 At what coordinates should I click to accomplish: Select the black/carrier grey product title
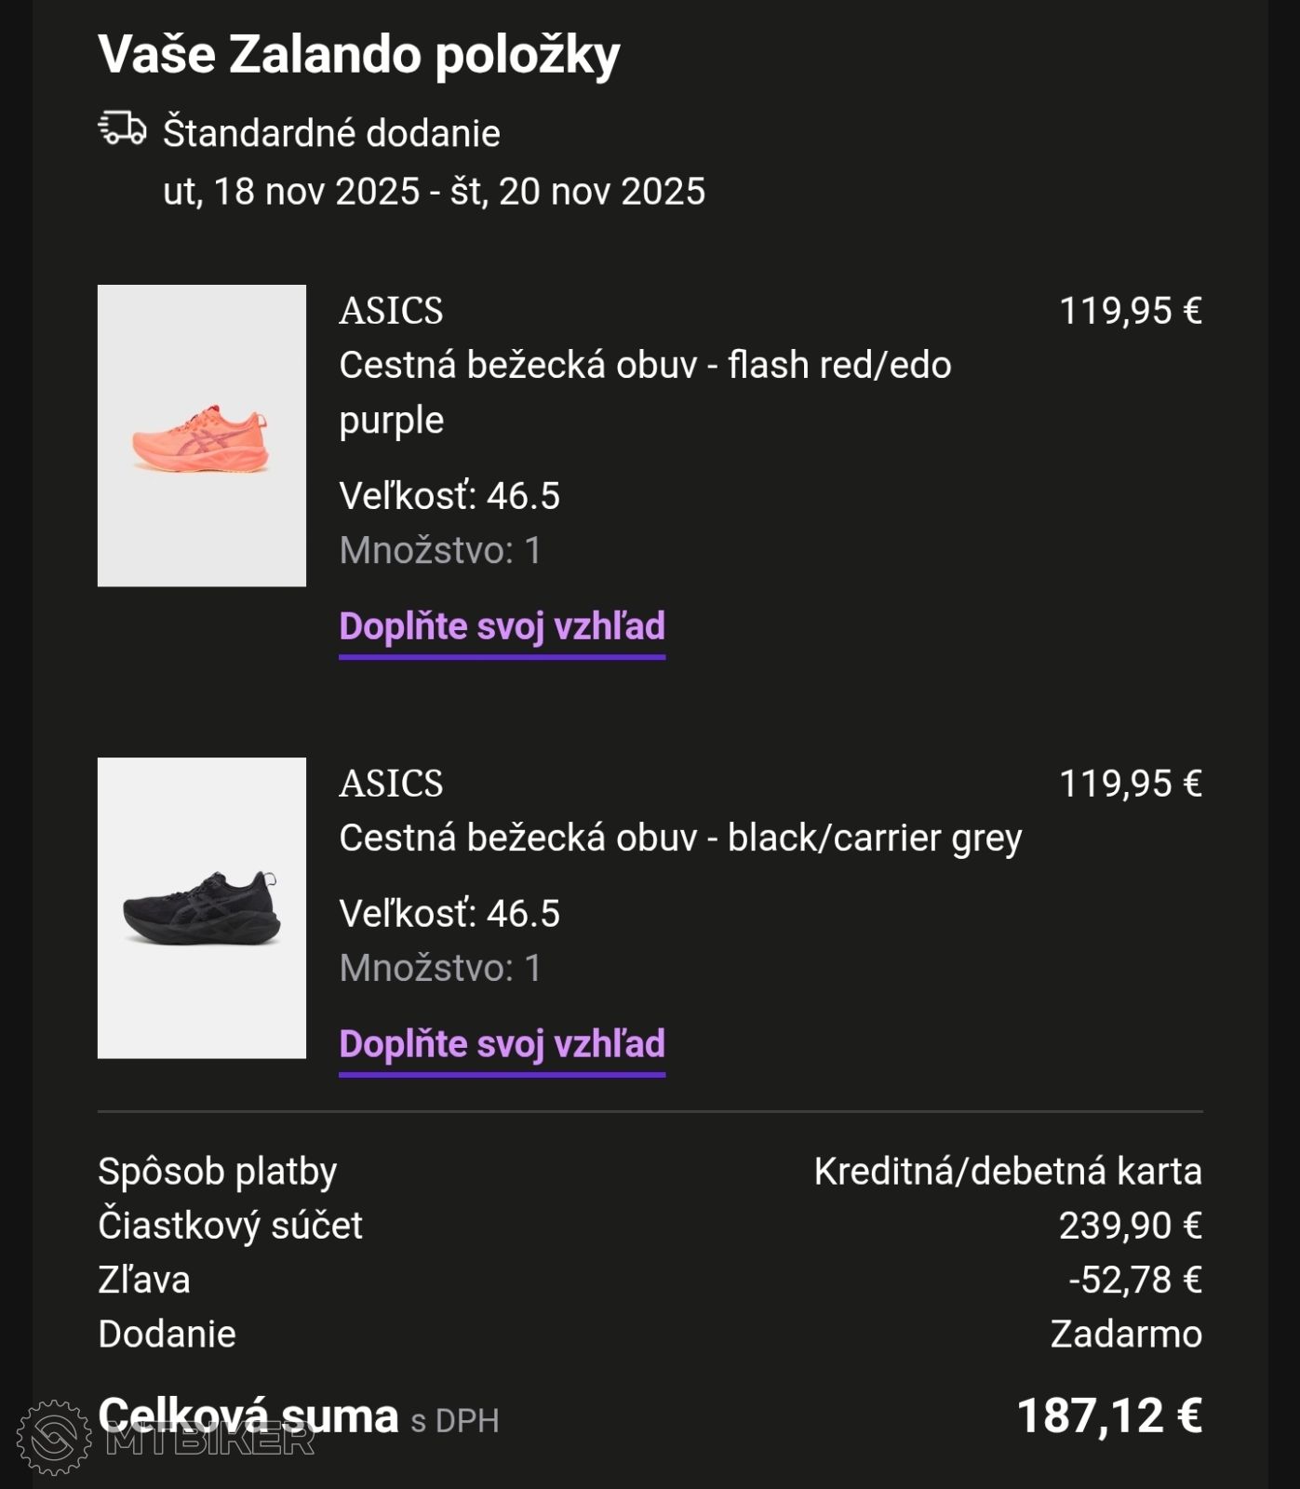tap(680, 838)
